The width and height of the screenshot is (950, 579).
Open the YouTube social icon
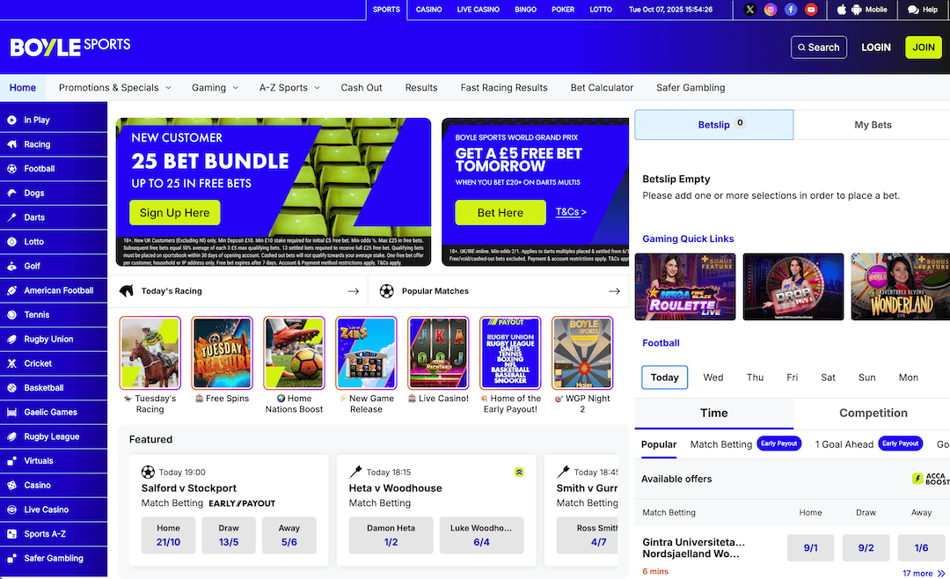[x=811, y=10]
